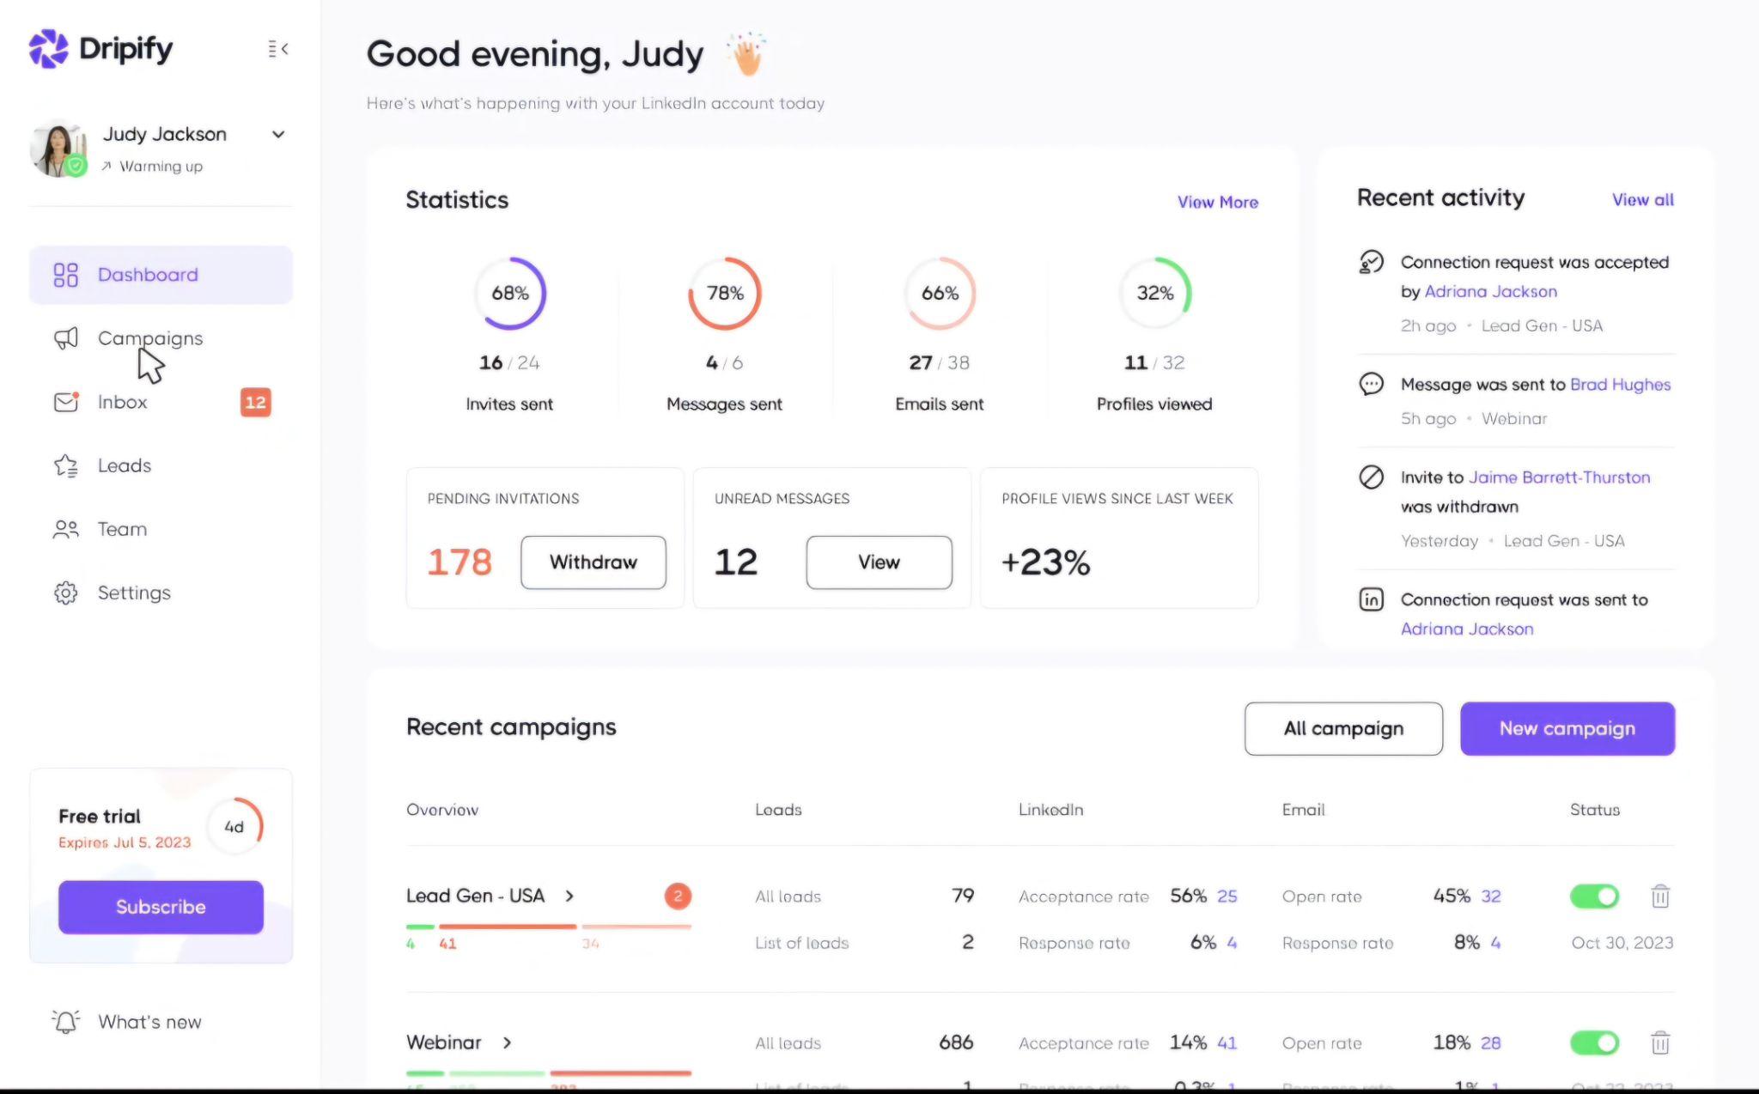Click the Dripify logo icon
Image resolution: width=1759 pixels, height=1094 pixels.
[x=48, y=49]
